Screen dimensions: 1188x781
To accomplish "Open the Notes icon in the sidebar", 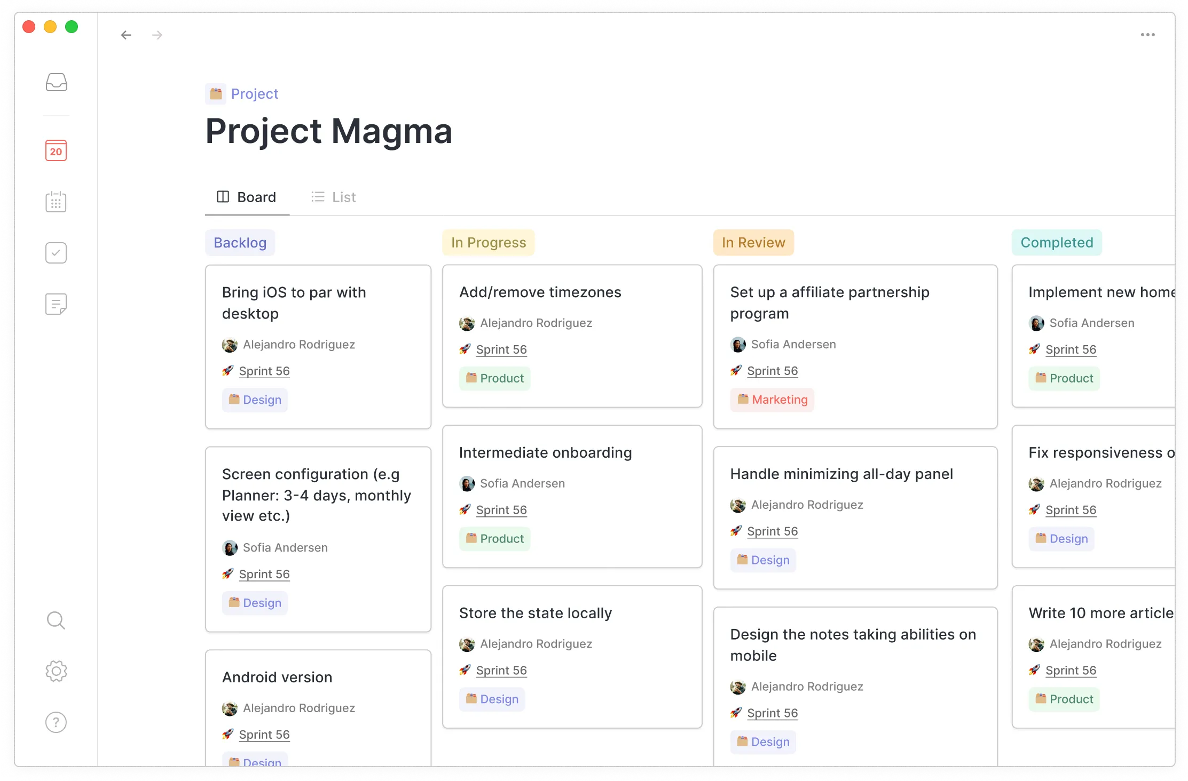I will 56,304.
